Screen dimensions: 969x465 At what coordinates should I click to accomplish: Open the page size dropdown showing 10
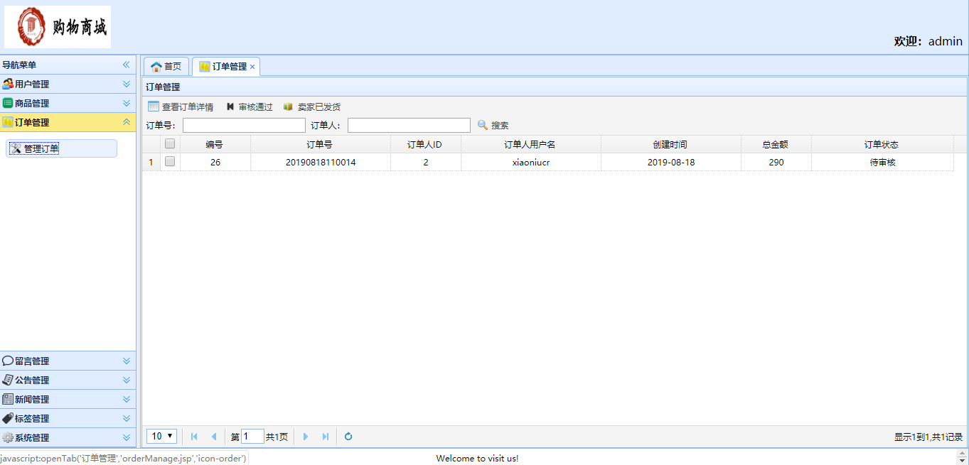coord(161,436)
